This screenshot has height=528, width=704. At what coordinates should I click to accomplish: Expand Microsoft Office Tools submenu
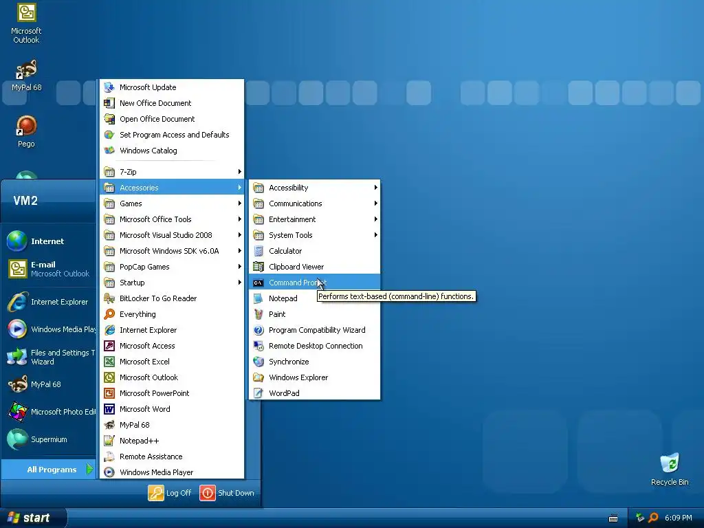[x=172, y=219]
